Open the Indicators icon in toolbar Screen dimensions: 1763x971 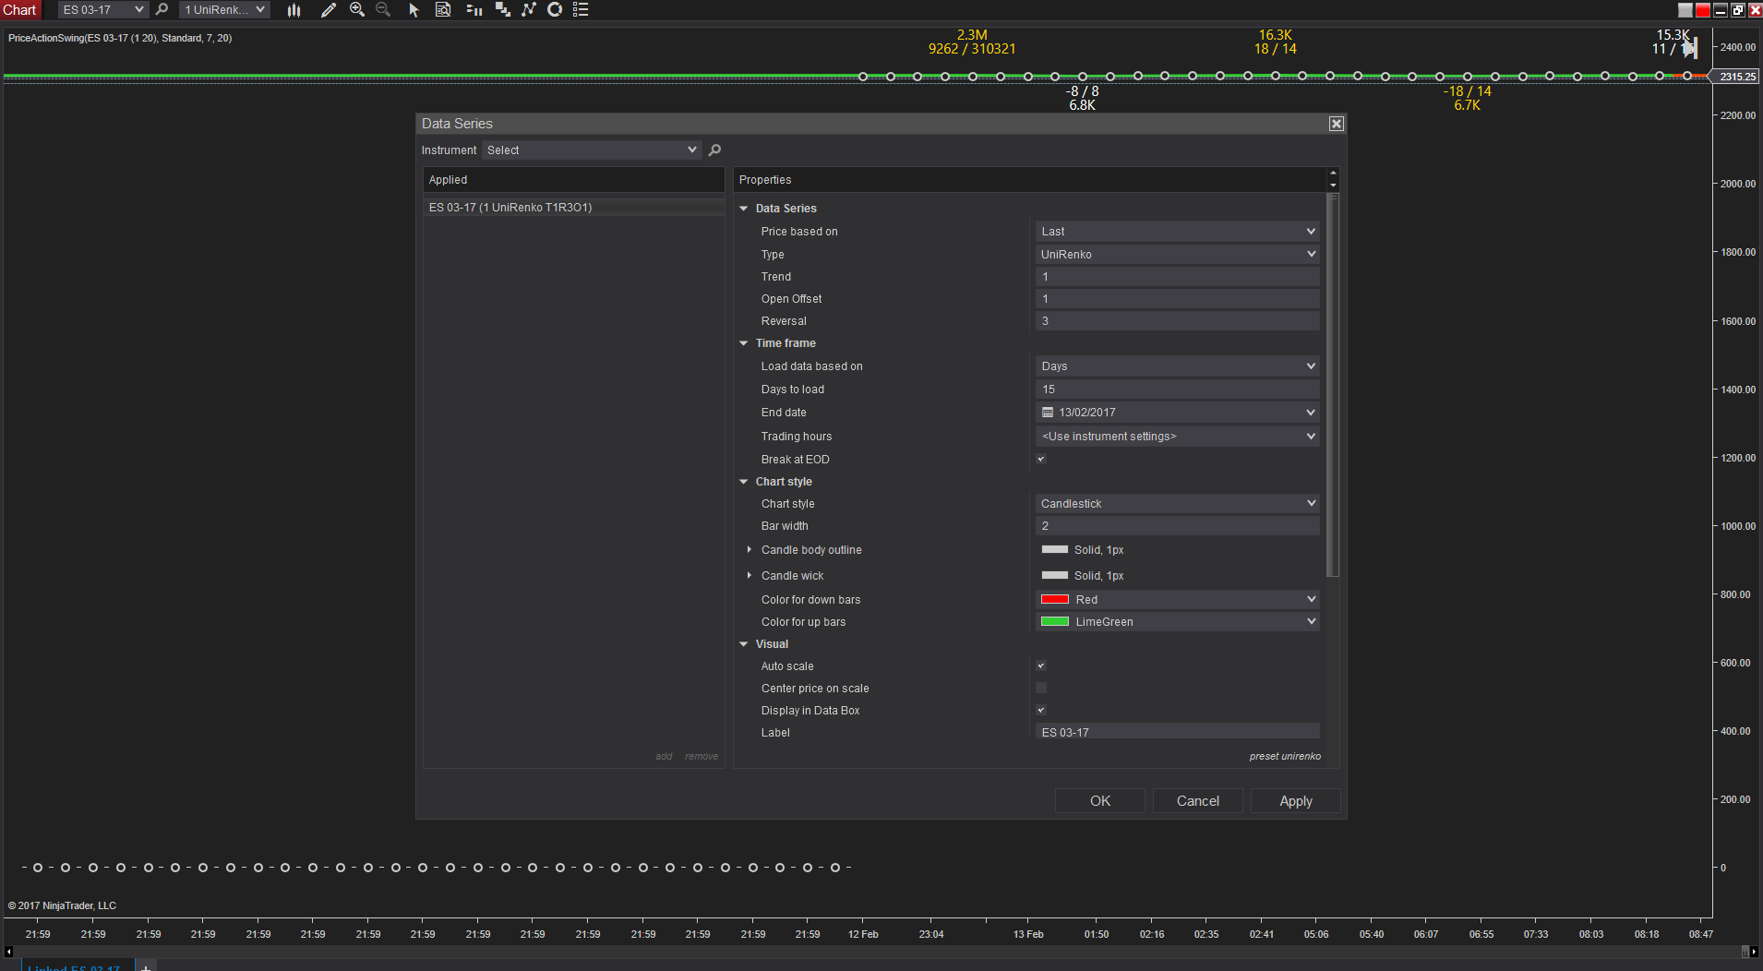(x=528, y=9)
